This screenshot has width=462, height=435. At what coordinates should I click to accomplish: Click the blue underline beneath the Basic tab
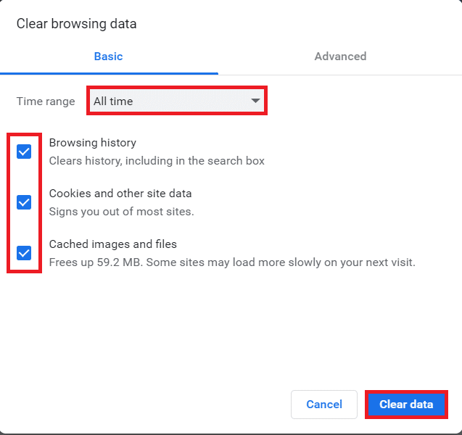click(109, 73)
